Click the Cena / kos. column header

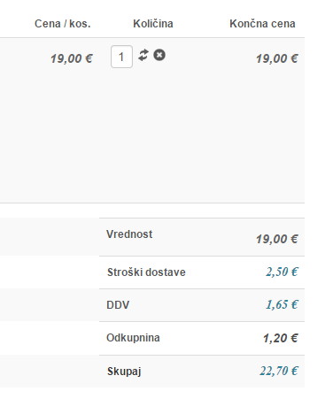point(63,24)
